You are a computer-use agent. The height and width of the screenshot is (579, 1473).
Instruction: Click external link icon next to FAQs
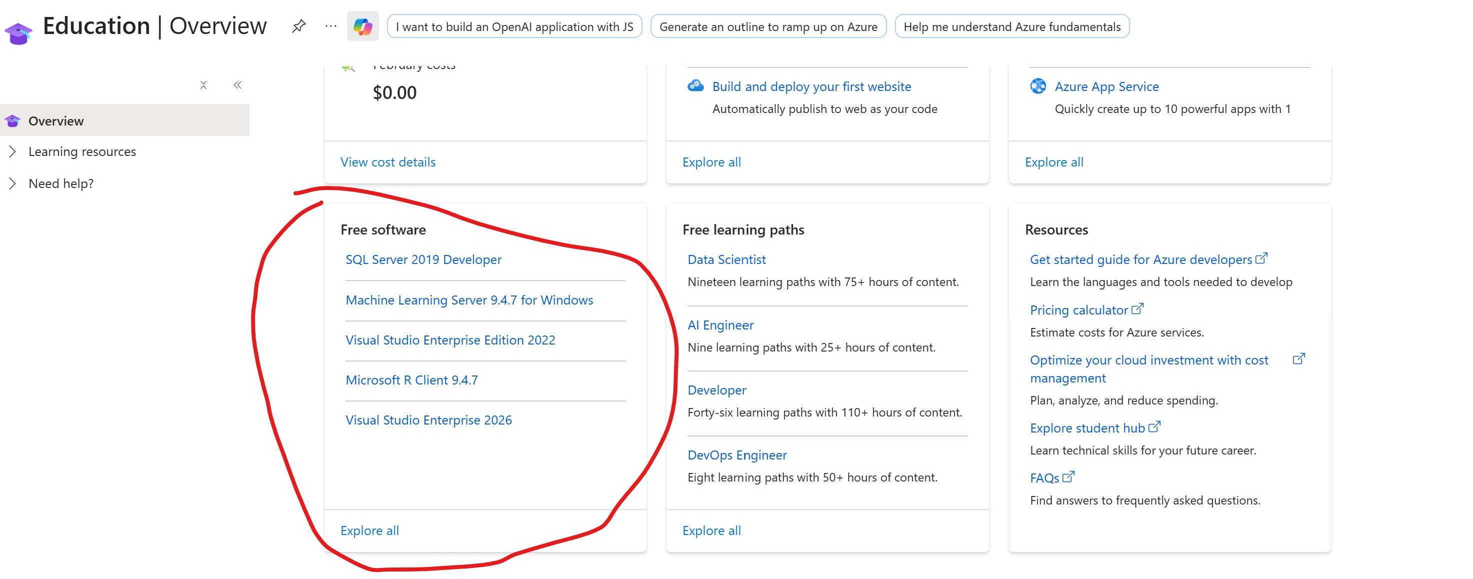click(1068, 476)
